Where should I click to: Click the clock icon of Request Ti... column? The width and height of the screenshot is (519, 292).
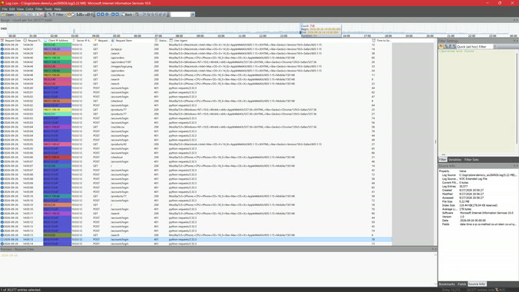[x=25, y=41]
